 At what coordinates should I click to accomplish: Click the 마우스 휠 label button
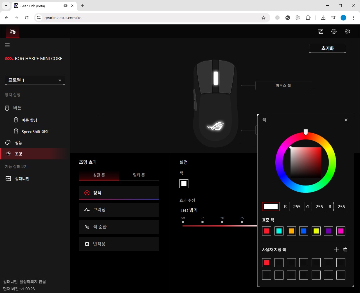point(283,86)
